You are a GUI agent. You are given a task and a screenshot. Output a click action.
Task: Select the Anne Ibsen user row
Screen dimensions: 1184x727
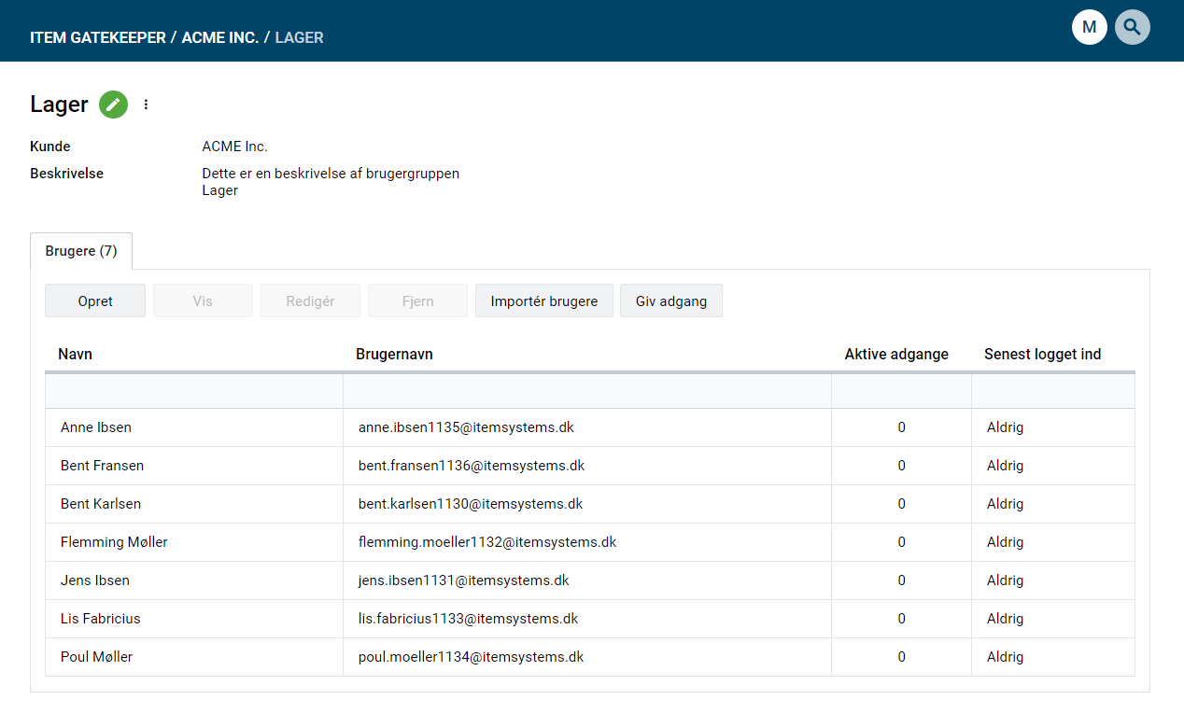(x=96, y=427)
